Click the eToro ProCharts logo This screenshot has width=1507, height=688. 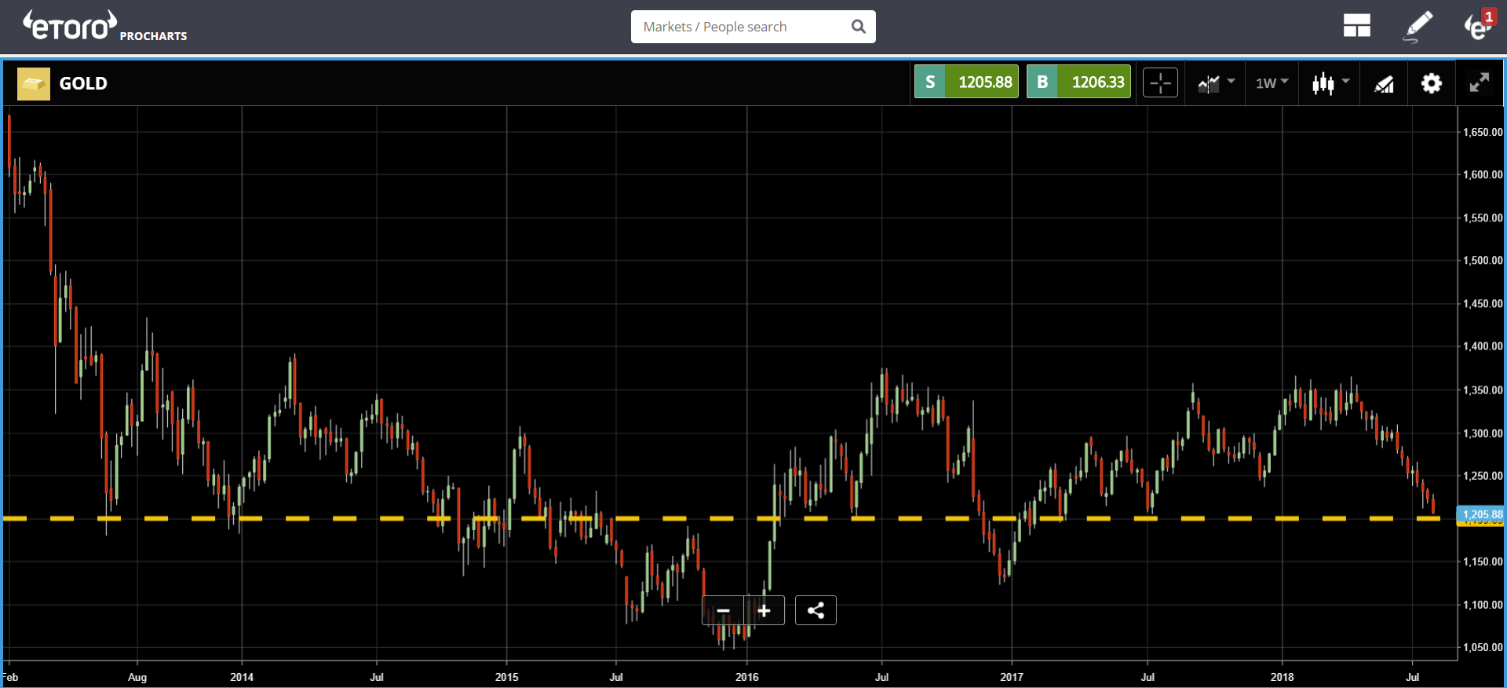(x=105, y=26)
